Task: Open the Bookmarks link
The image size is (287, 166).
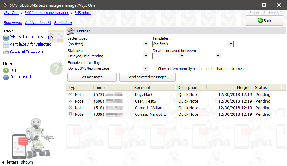Action: click(13, 23)
